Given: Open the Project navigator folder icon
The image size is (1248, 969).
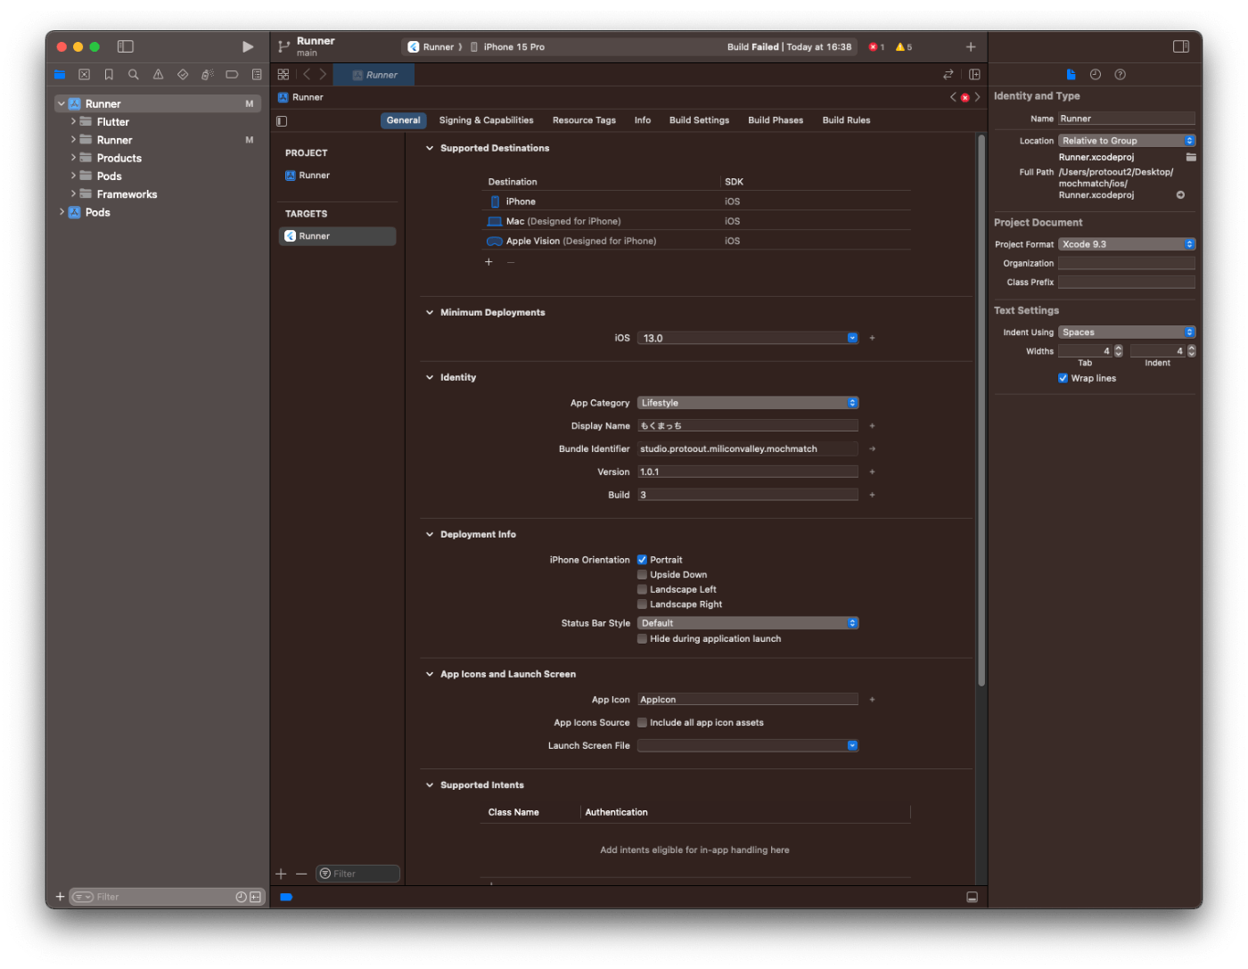Looking at the screenshot, I should point(60,75).
